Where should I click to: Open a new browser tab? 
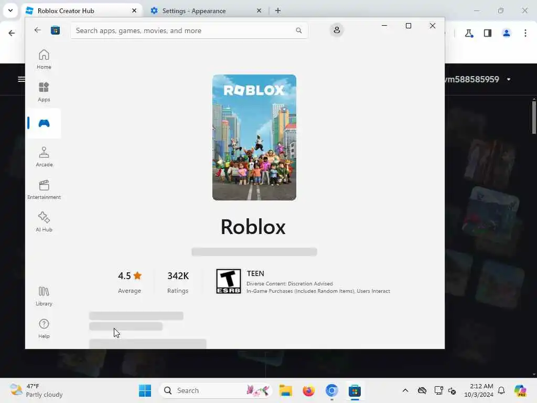pos(278,10)
